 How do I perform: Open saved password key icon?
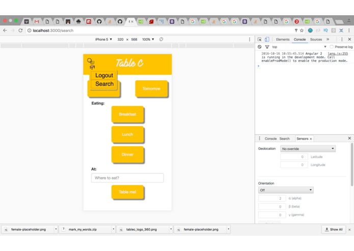click(296, 30)
